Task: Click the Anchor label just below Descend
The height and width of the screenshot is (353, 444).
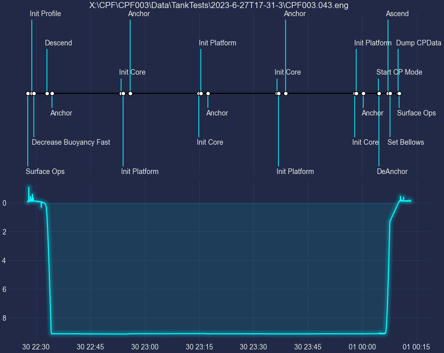Action: [x=61, y=113]
